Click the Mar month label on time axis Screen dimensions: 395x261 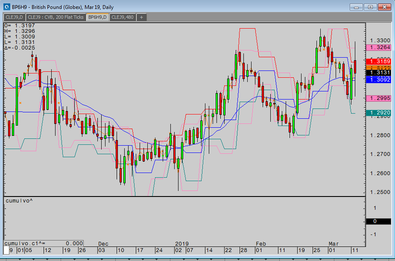tap(334, 243)
